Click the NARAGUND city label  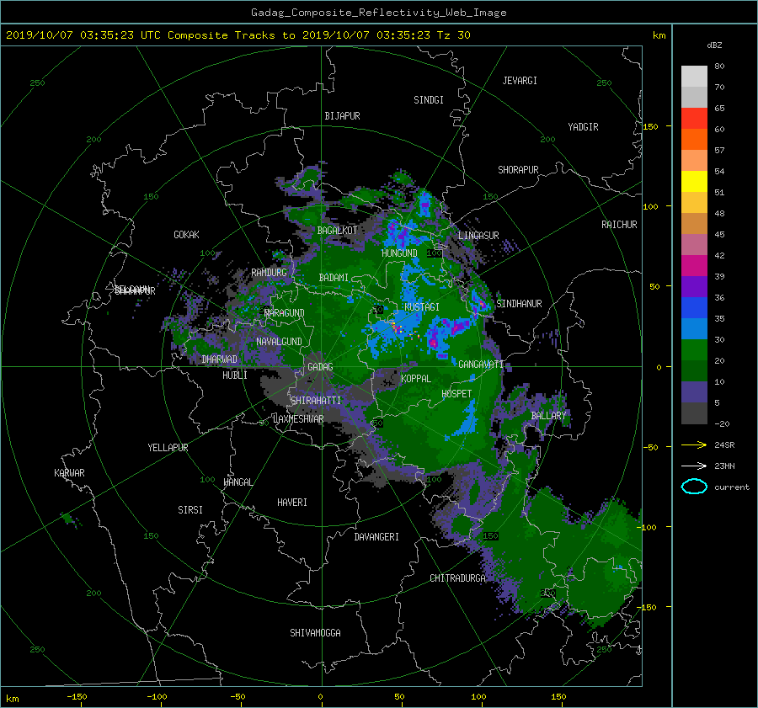pos(285,313)
